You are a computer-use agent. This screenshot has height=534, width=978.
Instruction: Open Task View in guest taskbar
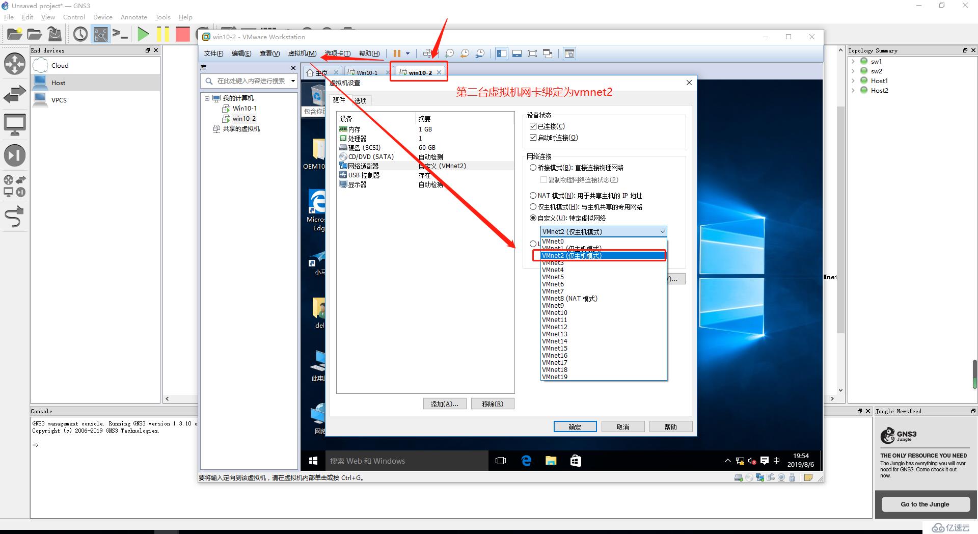[x=501, y=461]
